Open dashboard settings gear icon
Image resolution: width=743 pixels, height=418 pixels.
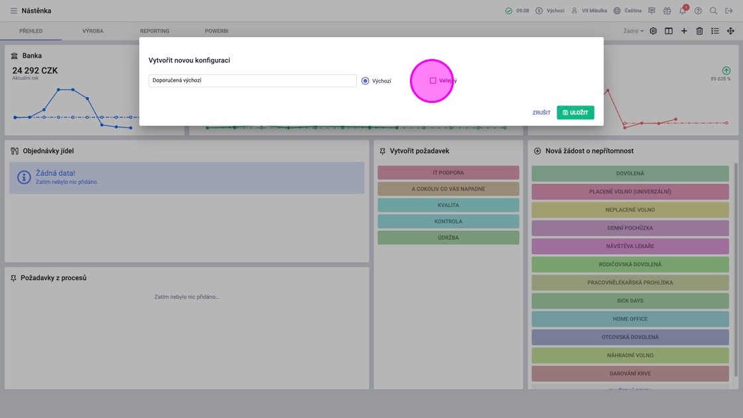click(x=653, y=31)
